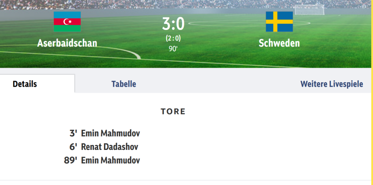Click the 6' goal minute marker
The width and height of the screenshot is (373, 185).
pyautogui.click(x=73, y=147)
